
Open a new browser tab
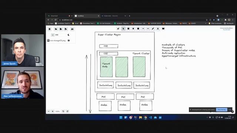[x=130, y=16]
